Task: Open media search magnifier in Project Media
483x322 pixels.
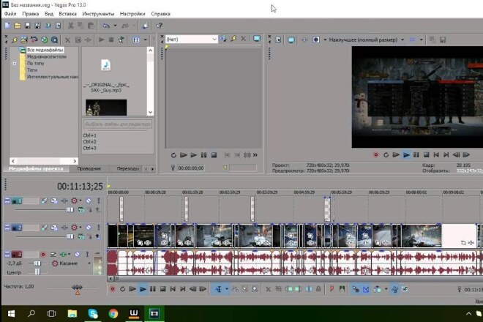Action: [x=54, y=40]
